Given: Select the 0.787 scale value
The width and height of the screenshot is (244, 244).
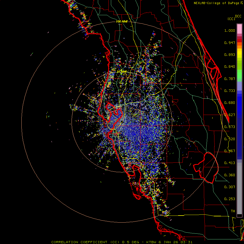Looking at the screenshot, I should click(x=230, y=79).
